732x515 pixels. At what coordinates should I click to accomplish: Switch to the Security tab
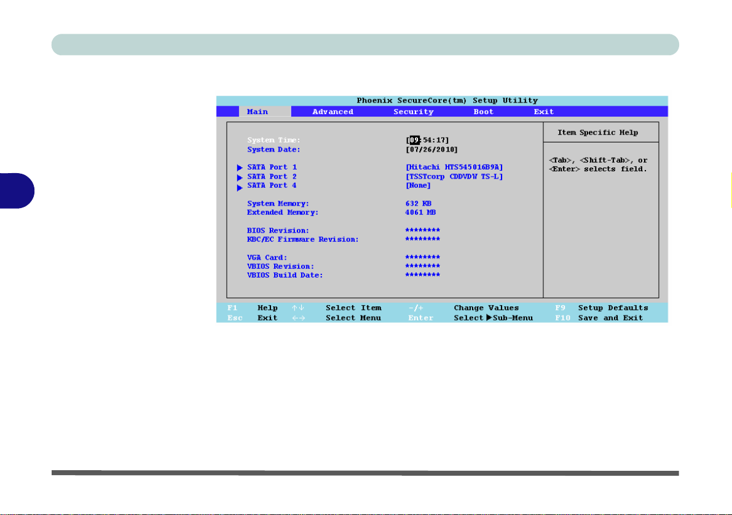point(414,112)
